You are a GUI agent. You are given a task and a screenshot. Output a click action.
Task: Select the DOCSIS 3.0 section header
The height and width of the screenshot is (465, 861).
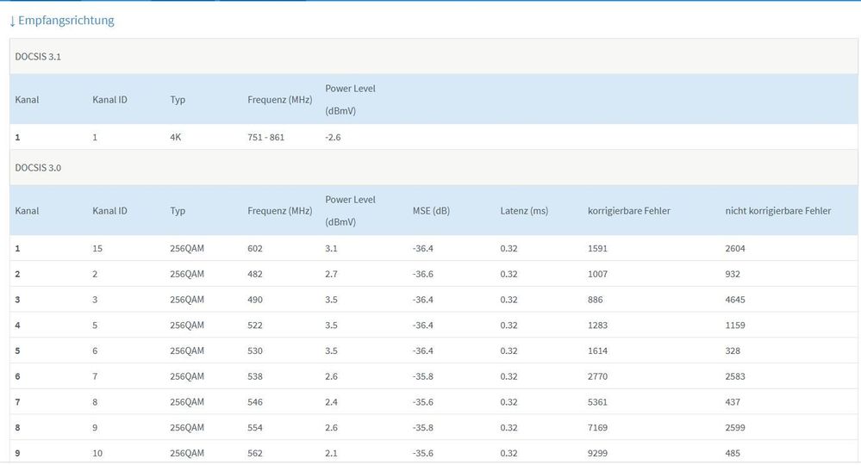(x=38, y=168)
